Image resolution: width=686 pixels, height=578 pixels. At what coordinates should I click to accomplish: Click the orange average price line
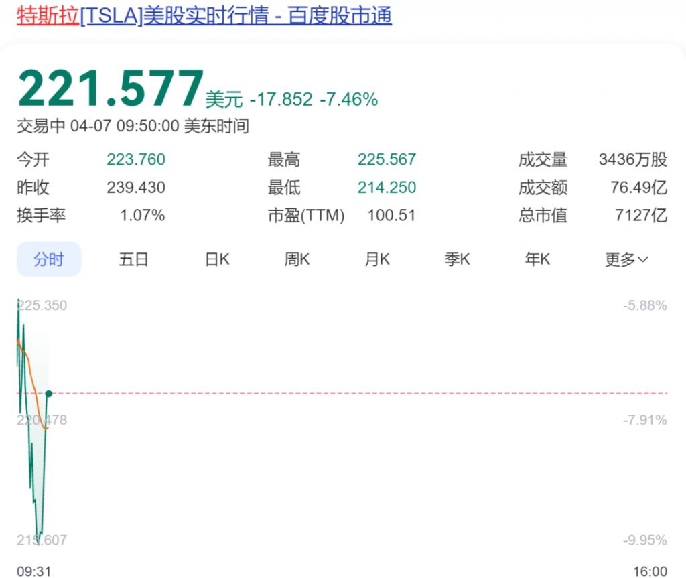pyautogui.click(x=33, y=383)
